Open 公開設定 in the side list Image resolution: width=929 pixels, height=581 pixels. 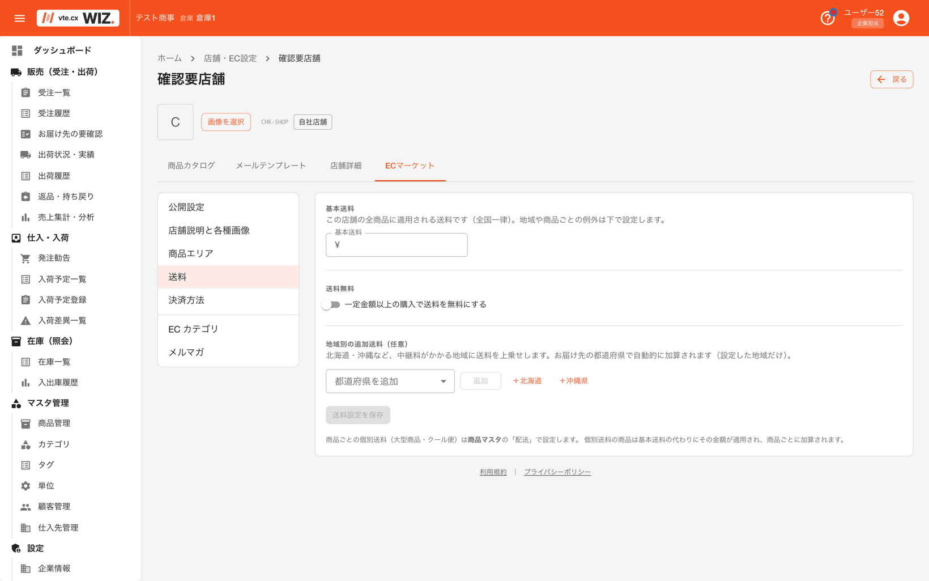tap(228, 207)
